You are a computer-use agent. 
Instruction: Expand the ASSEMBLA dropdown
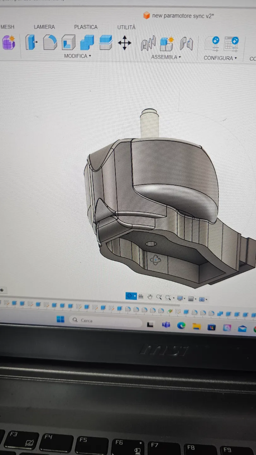coord(166,57)
